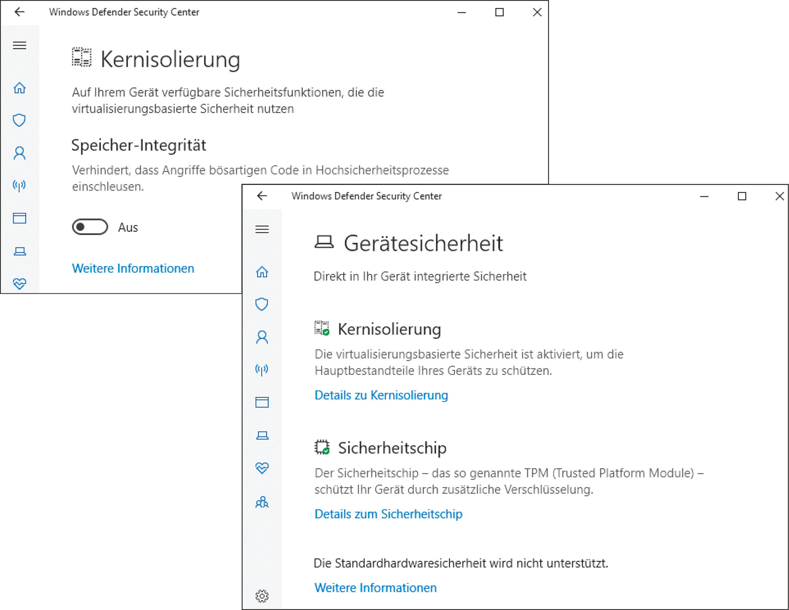Open the settings gear icon
The width and height of the screenshot is (789, 610).
pyautogui.click(x=262, y=596)
